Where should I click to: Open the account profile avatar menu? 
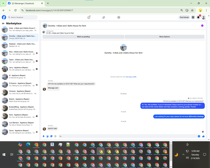[204, 17]
